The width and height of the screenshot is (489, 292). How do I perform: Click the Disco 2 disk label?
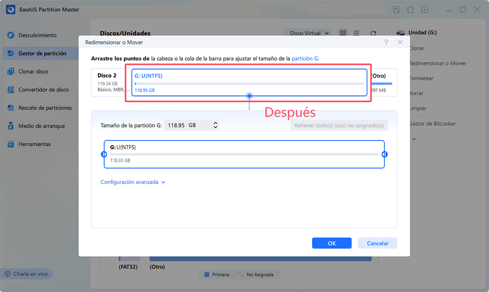click(107, 75)
